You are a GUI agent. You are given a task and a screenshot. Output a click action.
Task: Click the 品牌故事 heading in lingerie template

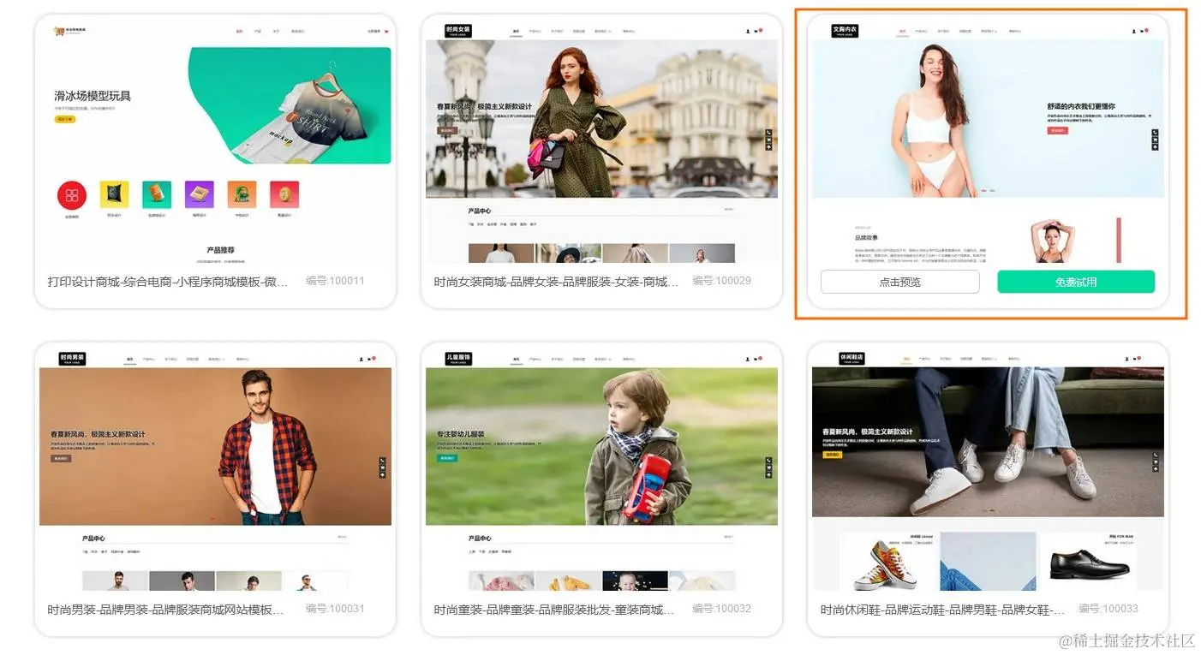pos(866,237)
